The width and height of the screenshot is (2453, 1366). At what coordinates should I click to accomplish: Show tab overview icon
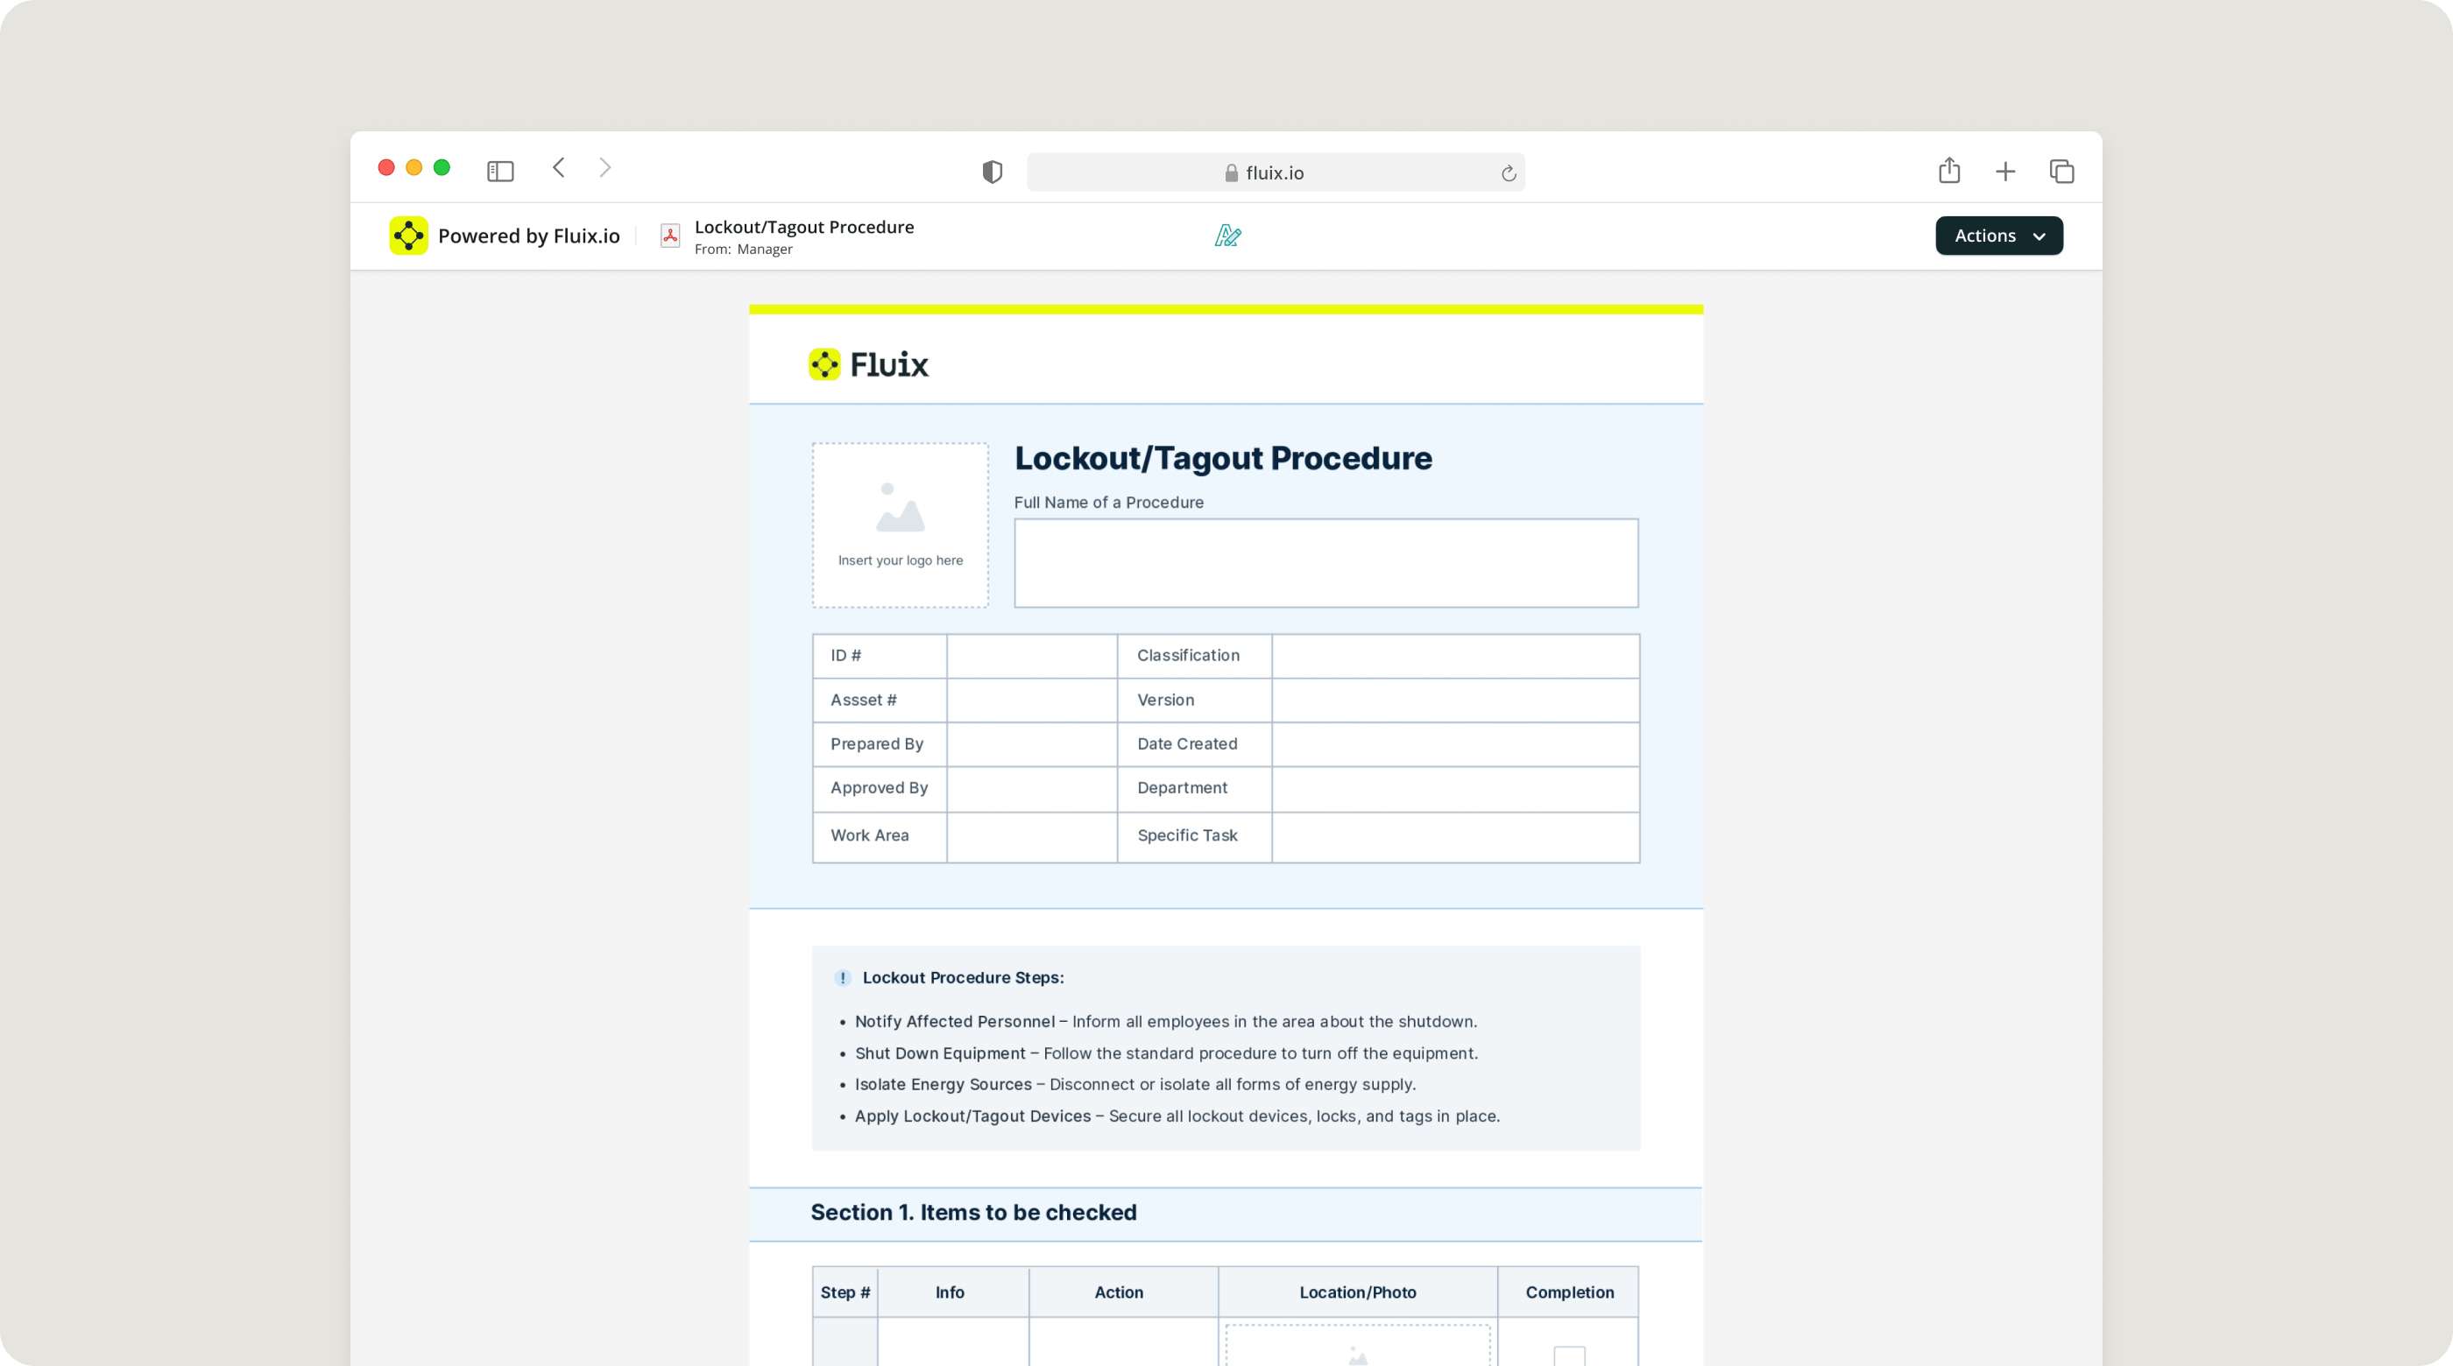[x=2061, y=172]
